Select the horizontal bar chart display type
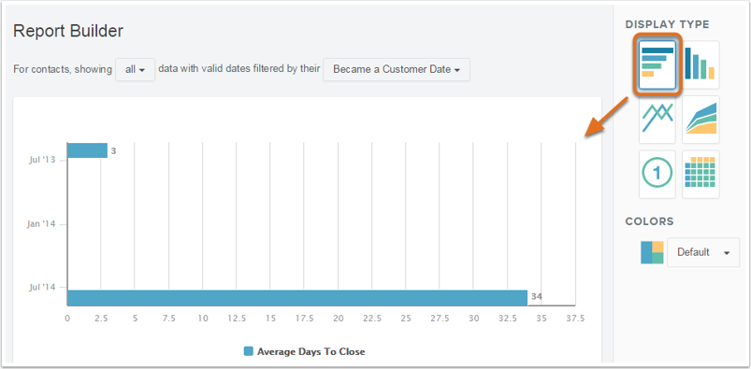 click(x=657, y=65)
